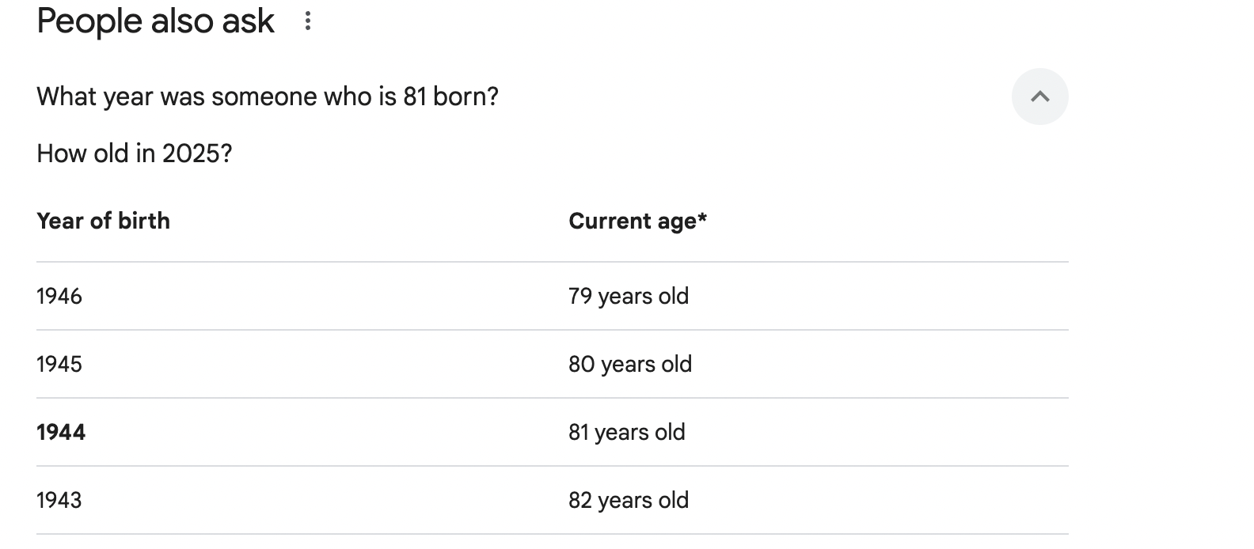Viewport: 1254px width, 549px height.
Task: Click the word 'ask' in the heading
Action: pos(248,21)
